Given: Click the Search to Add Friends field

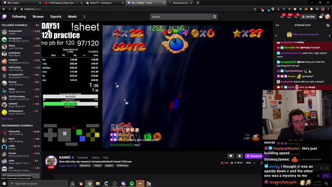Looking at the screenshot, I should [x=21, y=176].
